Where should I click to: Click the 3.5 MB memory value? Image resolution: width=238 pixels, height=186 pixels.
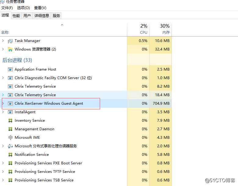[163, 112]
